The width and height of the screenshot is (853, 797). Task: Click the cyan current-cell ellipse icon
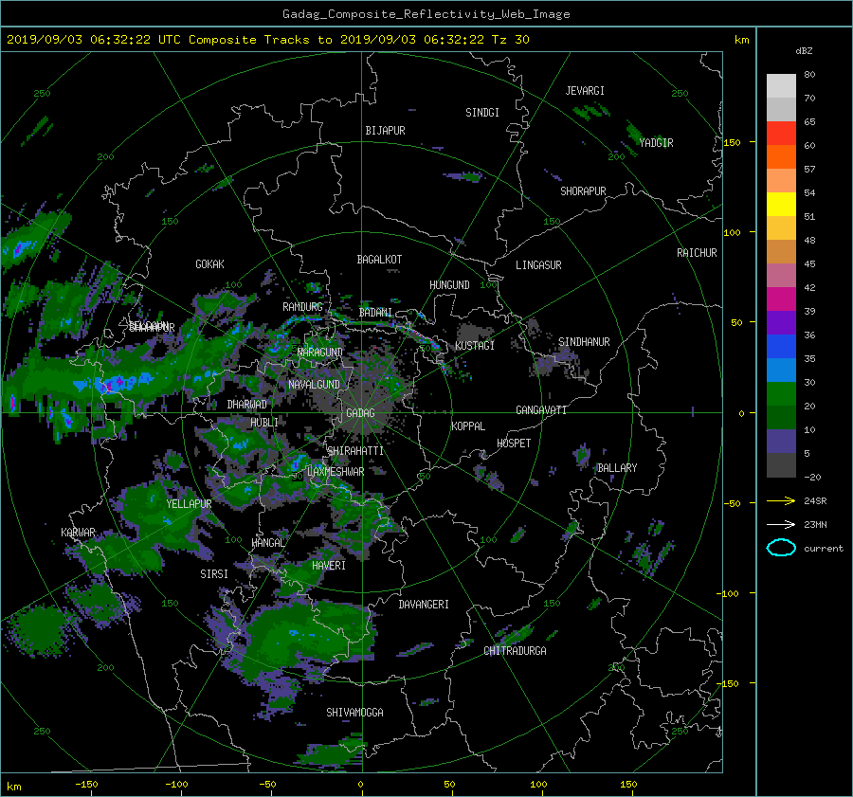pyautogui.click(x=781, y=548)
